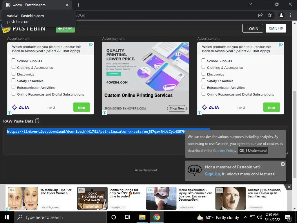Click the Chrome icon on the taskbar
Image resolution: width=297 pixels, height=223 pixels.
[156, 217]
